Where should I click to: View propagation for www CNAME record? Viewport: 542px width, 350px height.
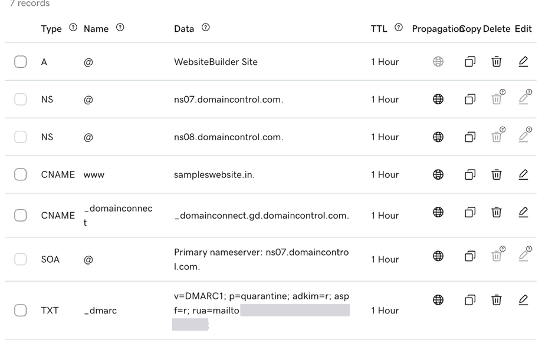[x=438, y=174]
